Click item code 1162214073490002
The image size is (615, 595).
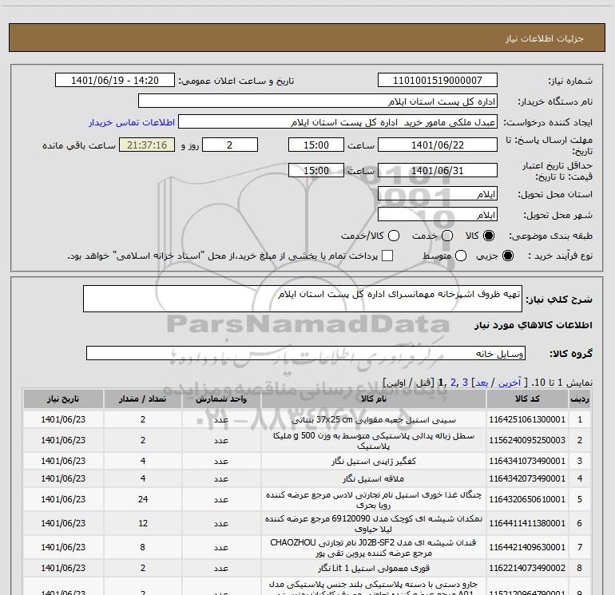tap(527, 568)
